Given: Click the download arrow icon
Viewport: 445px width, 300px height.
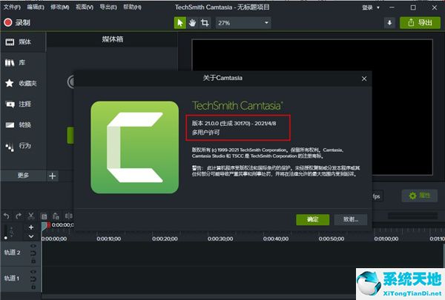Looking at the screenshot, I should tap(389, 23).
